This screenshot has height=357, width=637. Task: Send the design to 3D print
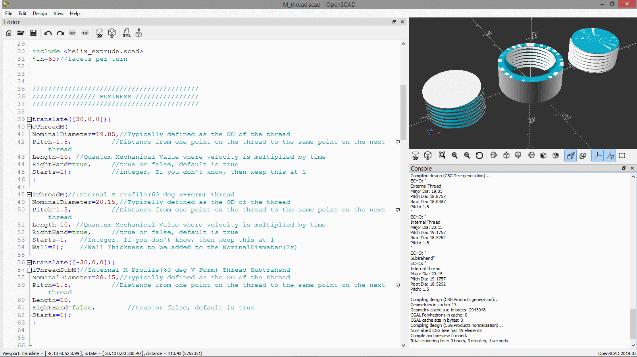pos(139,33)
